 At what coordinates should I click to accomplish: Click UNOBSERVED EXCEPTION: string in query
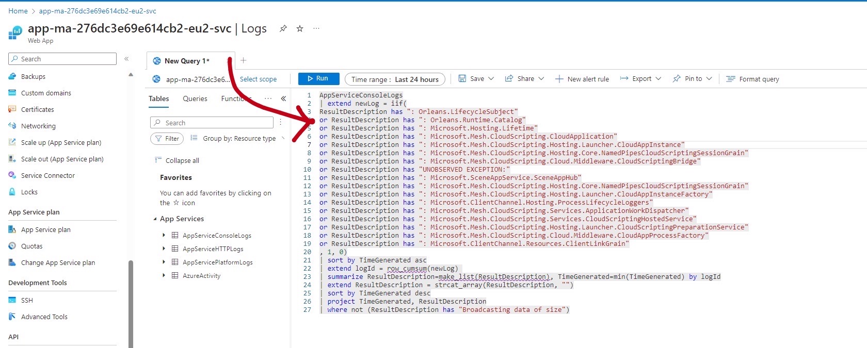(464, 169)
